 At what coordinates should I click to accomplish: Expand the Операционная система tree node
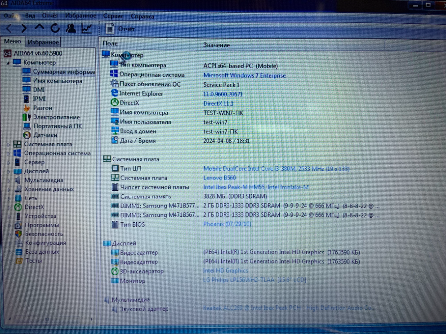click(9, 154)
